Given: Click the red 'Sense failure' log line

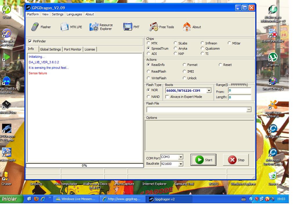Looking at the screenshot, I should click(x=38, y=73).
